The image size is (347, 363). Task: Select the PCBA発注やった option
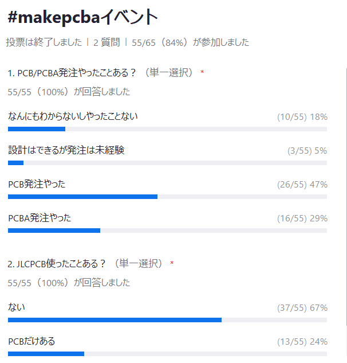[40, 218]
